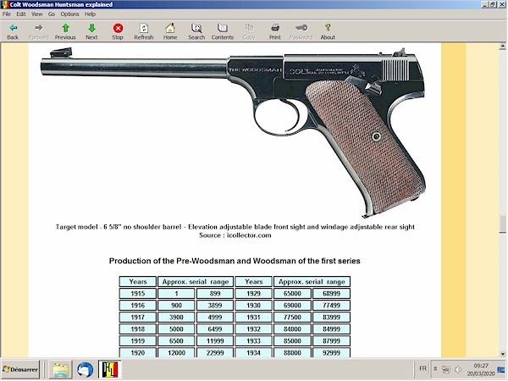Open the Search tool
This screenshot has width=508, height=381.
[x=196, y=32]
